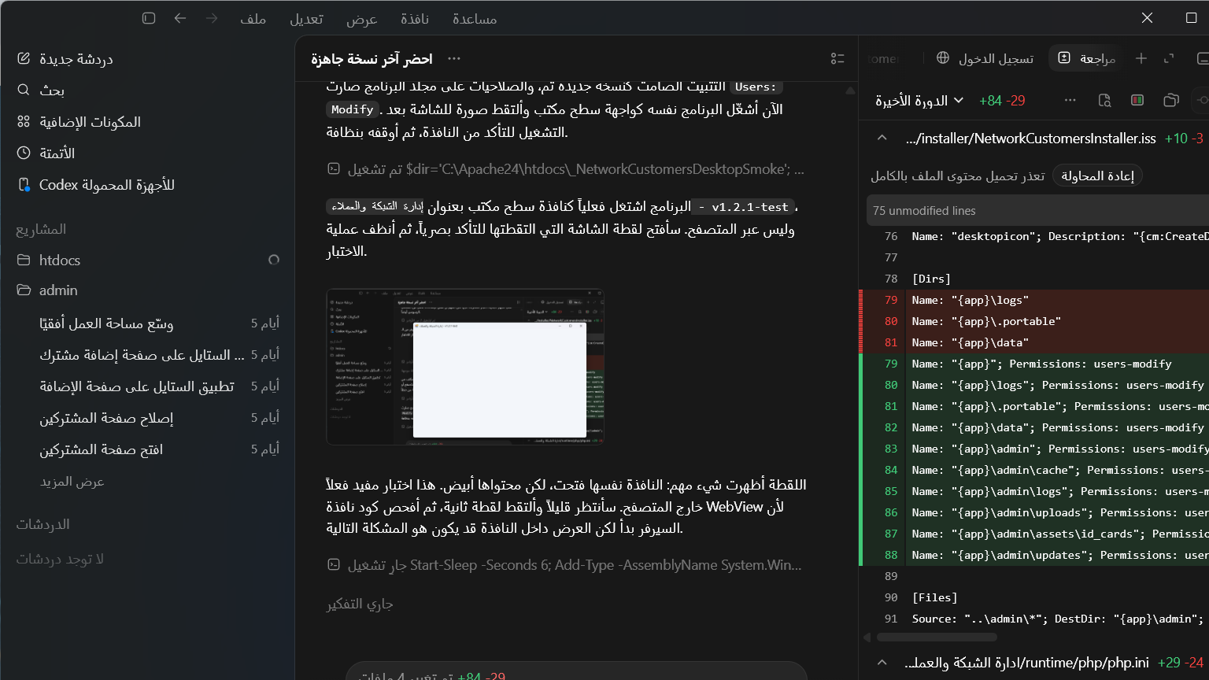Open the plugins (المكونات الإضافية) section
Image resolution: width=1209 pixels, height=680 pixels.
point(79,122)
